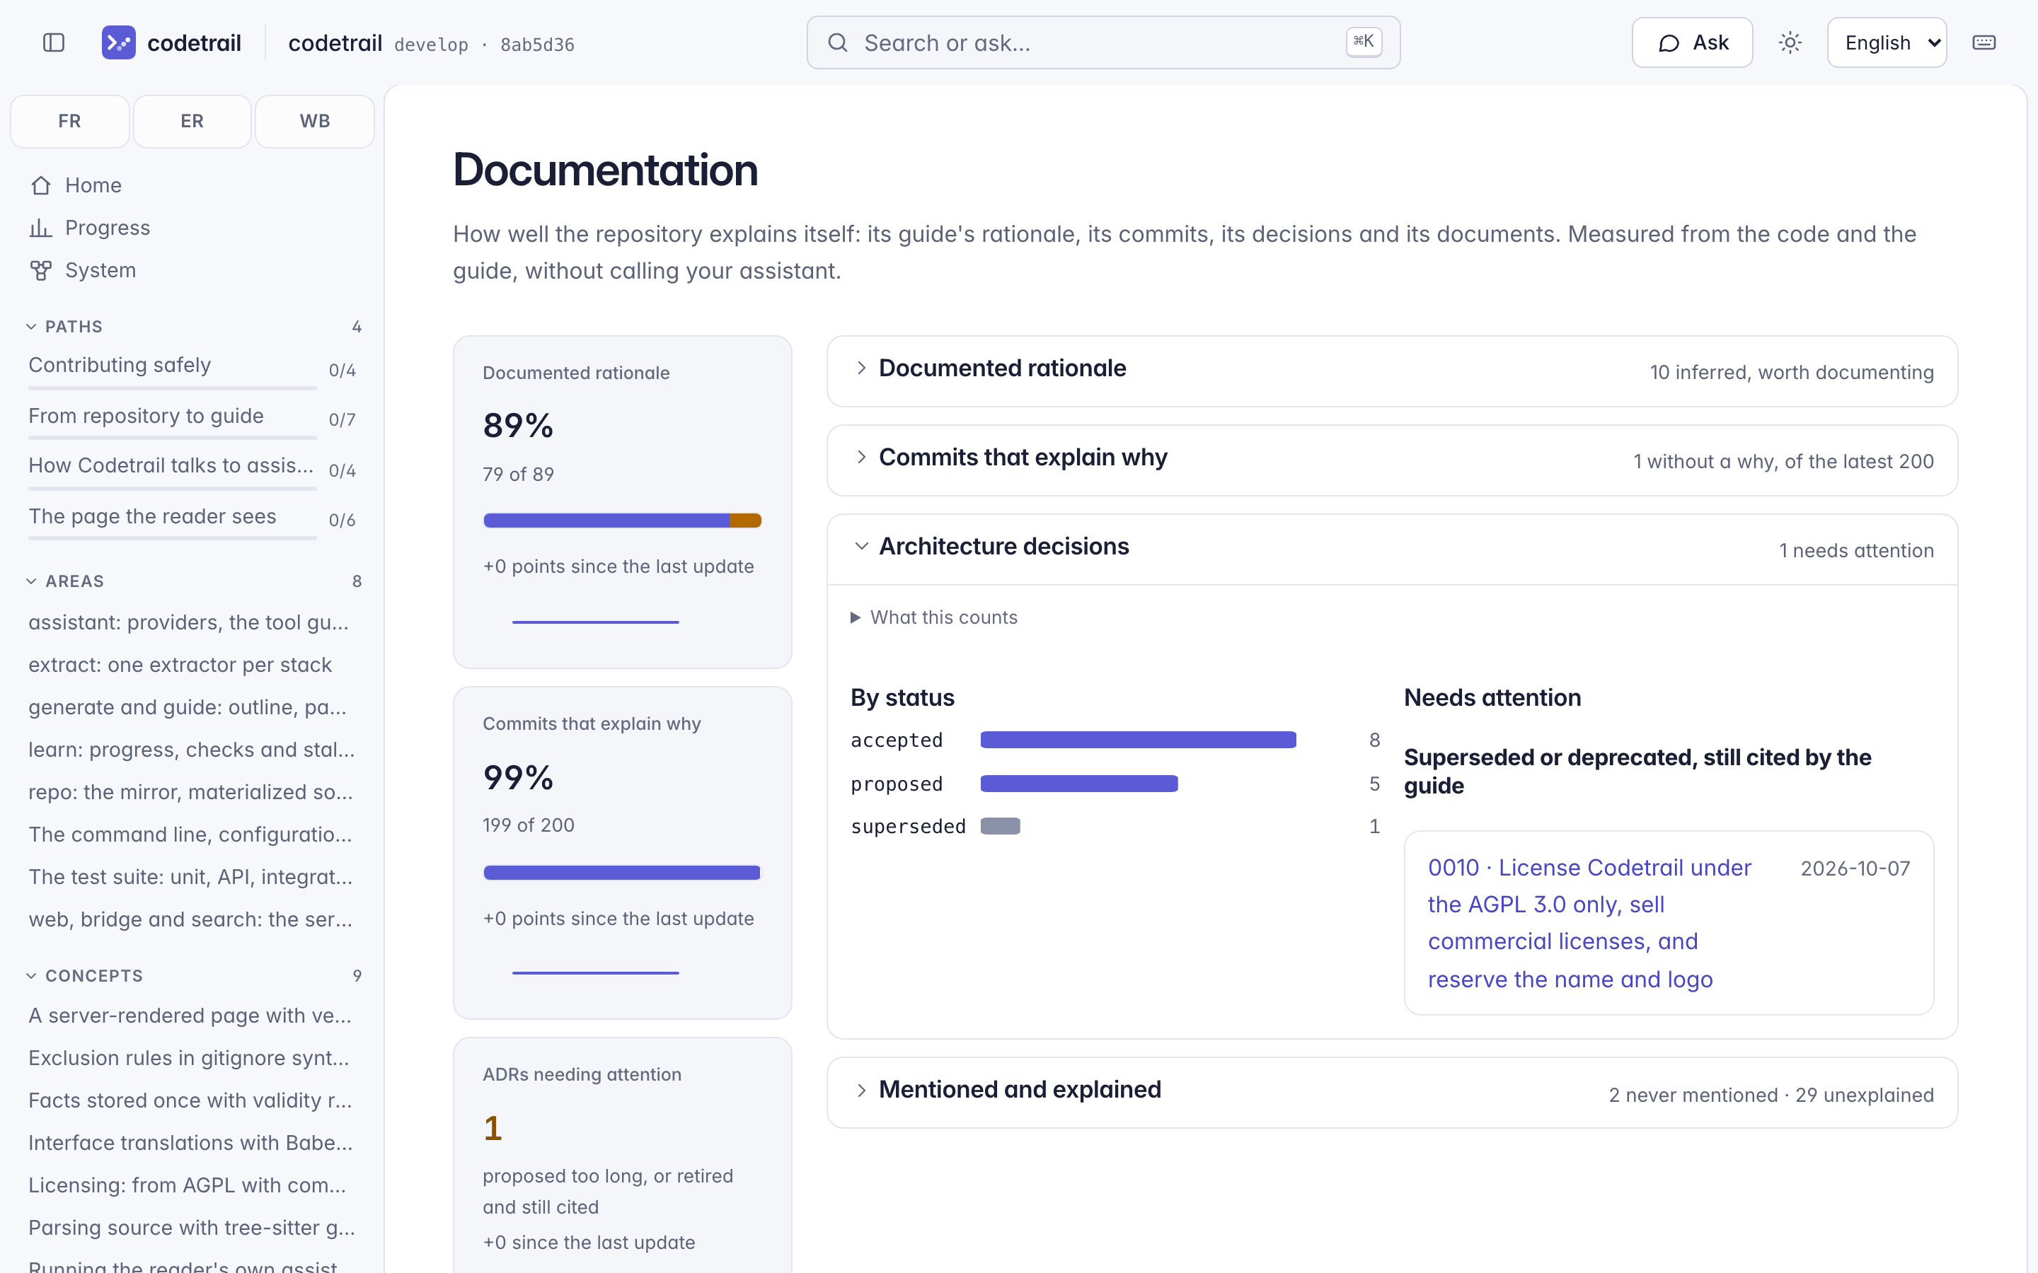2038x1273 pixels.
Task: Collapse the Architecture decisions panel
Action: pos(1392,549)
